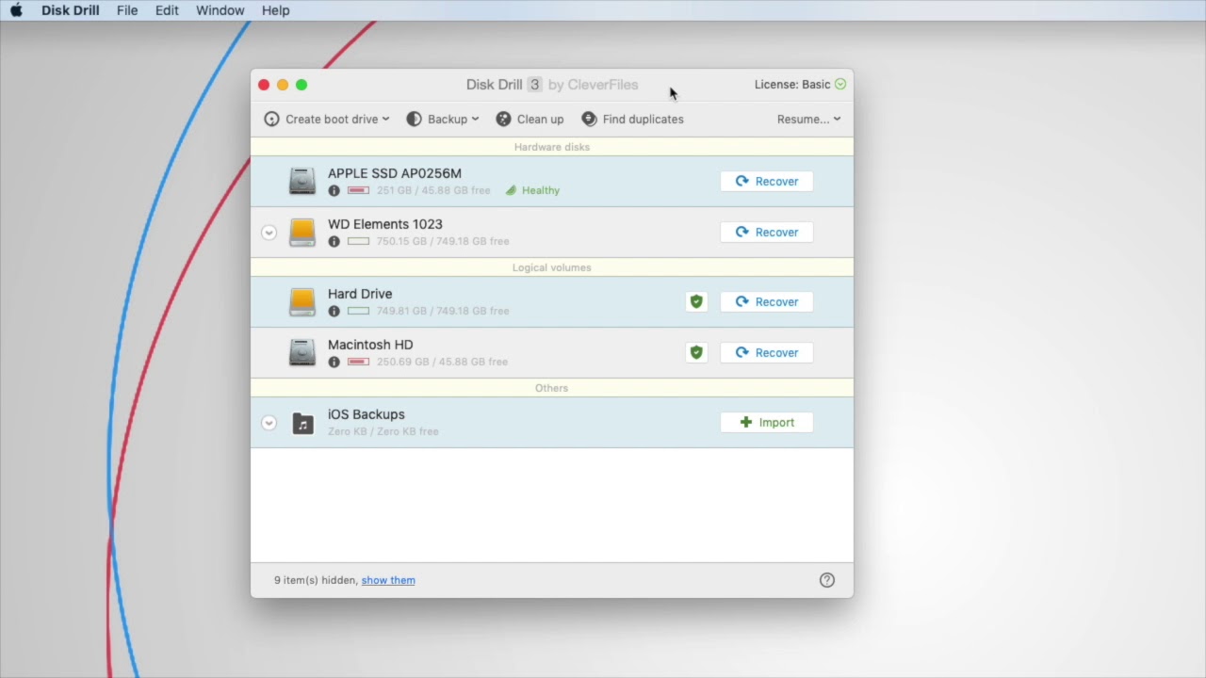Click the Logical volumes section header
The height and width of the screenshot is (678, 1206).
coord(552,267)
